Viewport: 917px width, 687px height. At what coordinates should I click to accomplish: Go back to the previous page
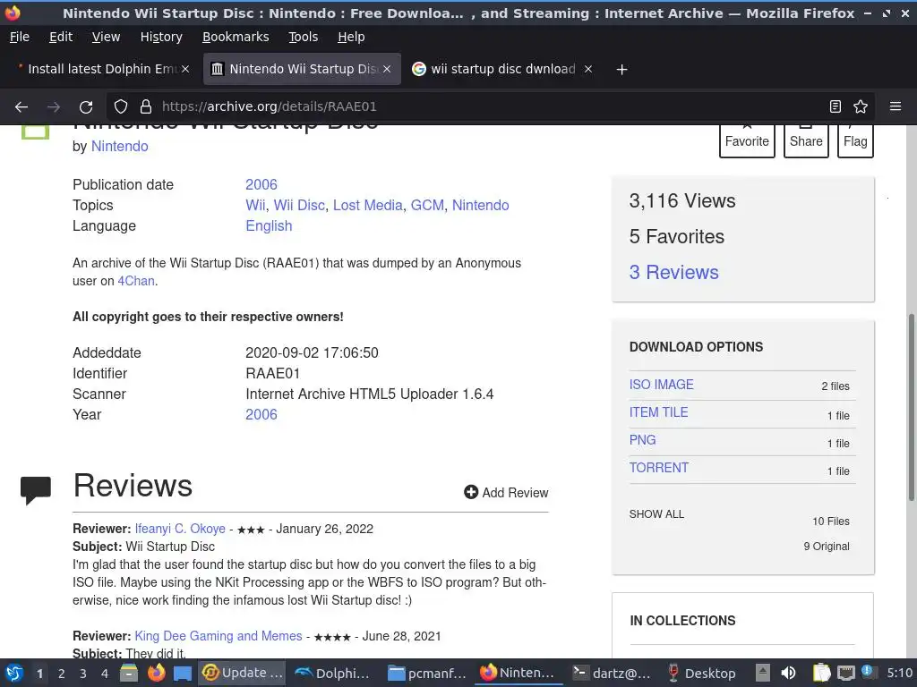(x=21, y=107)
